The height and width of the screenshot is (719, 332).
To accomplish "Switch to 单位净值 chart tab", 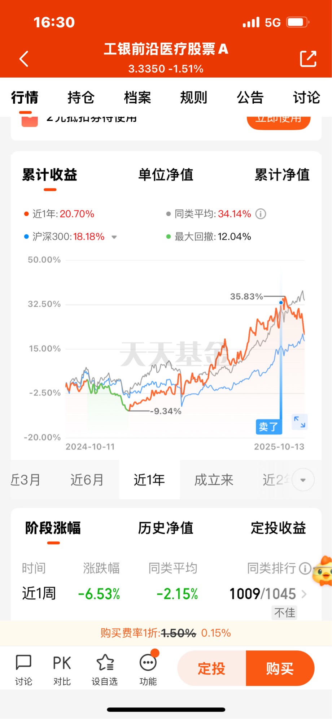I will tap(166, 175).
